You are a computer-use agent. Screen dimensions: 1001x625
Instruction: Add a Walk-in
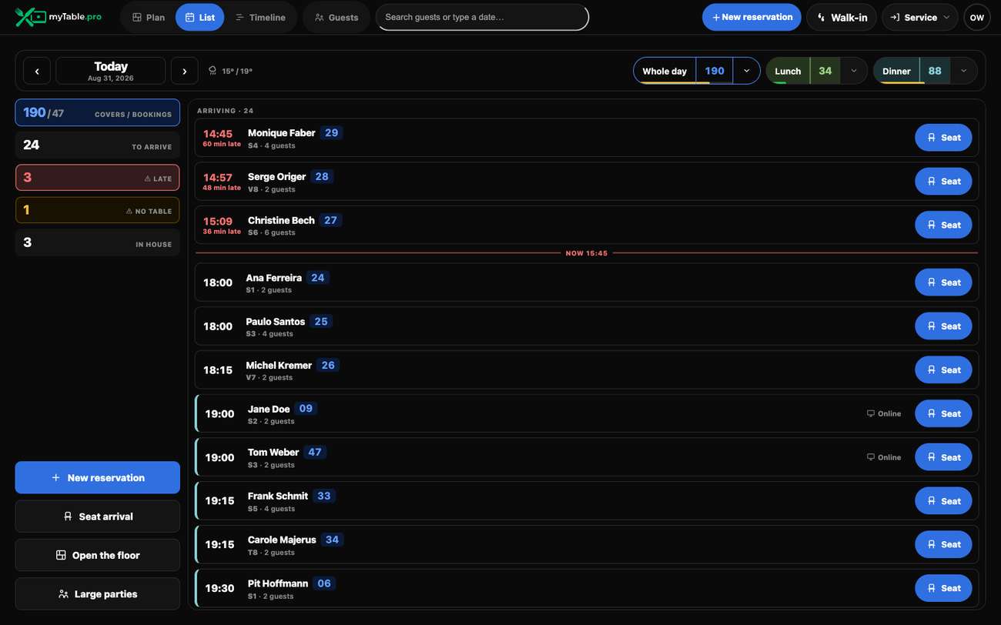pos(842,17)
